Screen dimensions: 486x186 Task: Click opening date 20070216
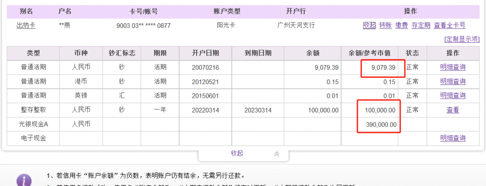pyautogui.click(x=206, y=67)
